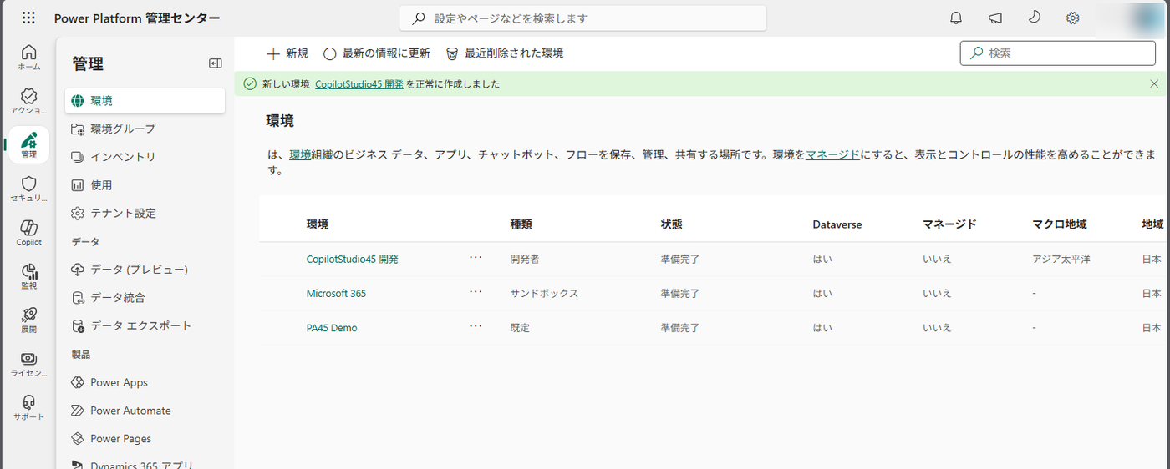Image resolution: width=1170 pixels, height=469 pixels.
Task: Go to Home in left rail
Action: 28,57
